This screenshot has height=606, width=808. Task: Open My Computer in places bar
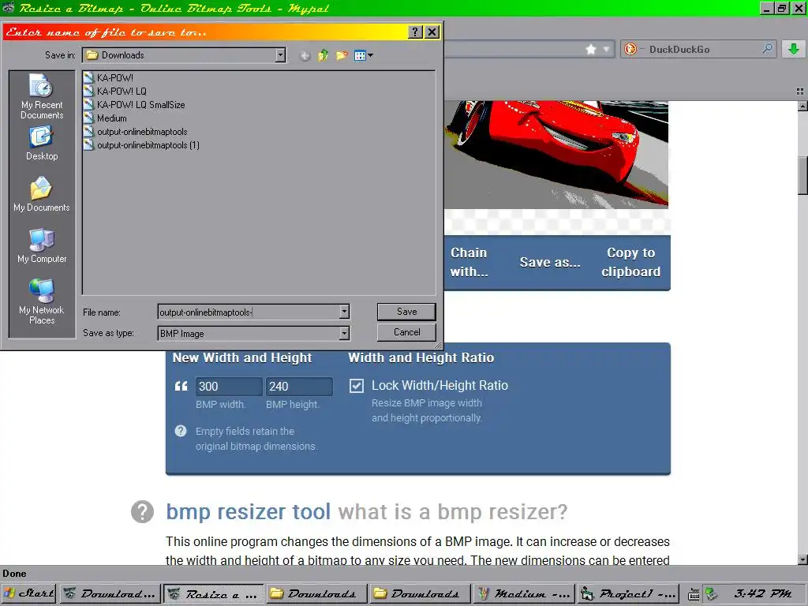tap(41, 240)
